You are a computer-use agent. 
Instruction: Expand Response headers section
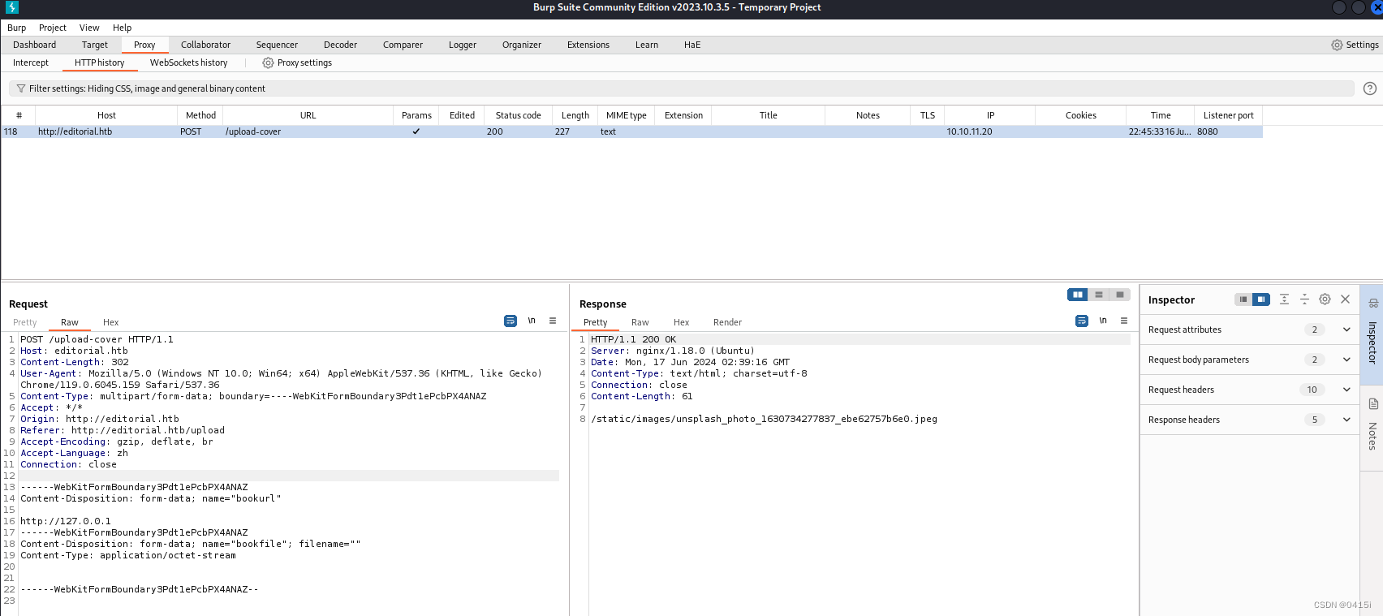point(1346,420)
